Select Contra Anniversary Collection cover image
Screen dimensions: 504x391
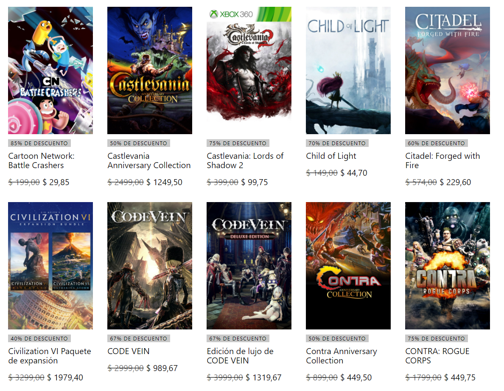point(348,266)
